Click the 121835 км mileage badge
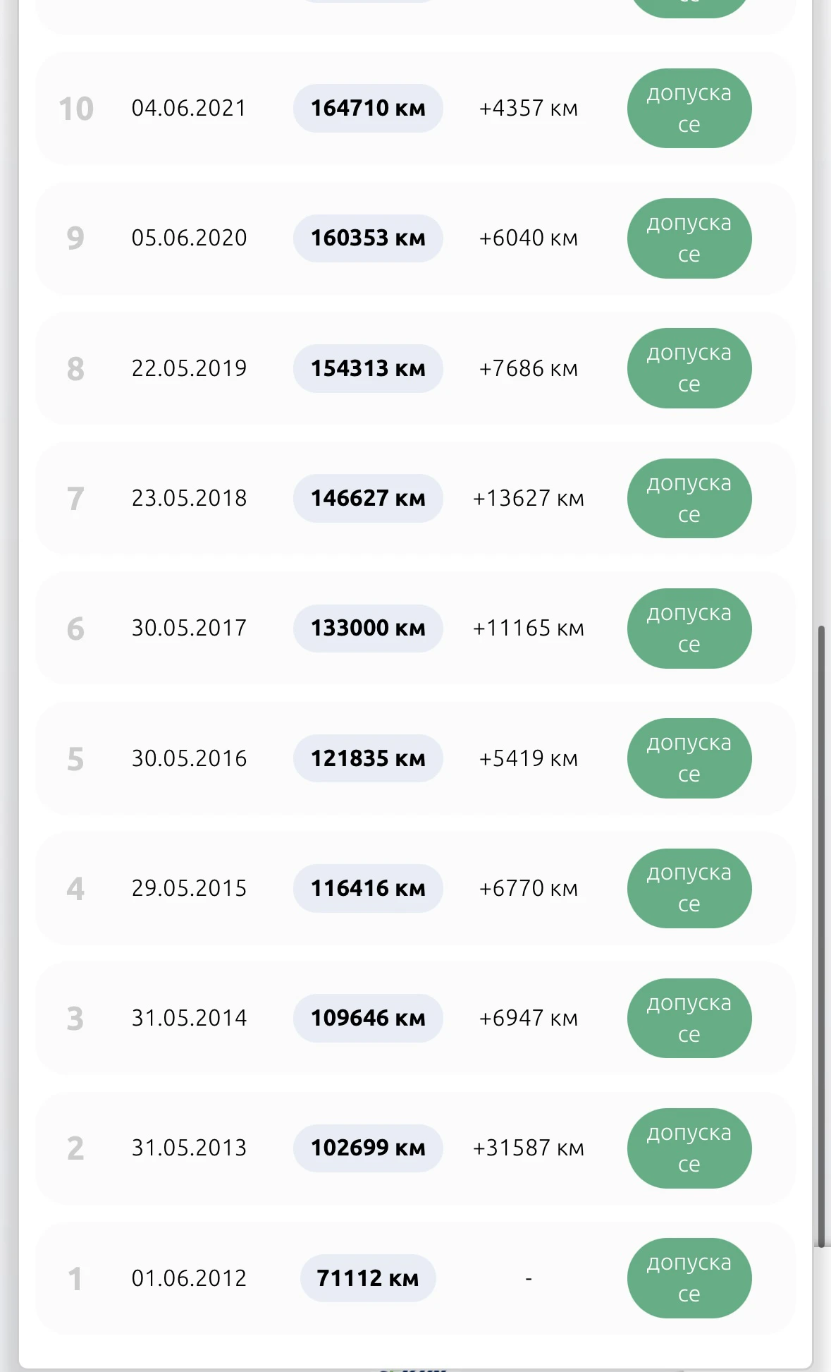The width and height of the screenshot is (831, 1372). click(368, 758)
